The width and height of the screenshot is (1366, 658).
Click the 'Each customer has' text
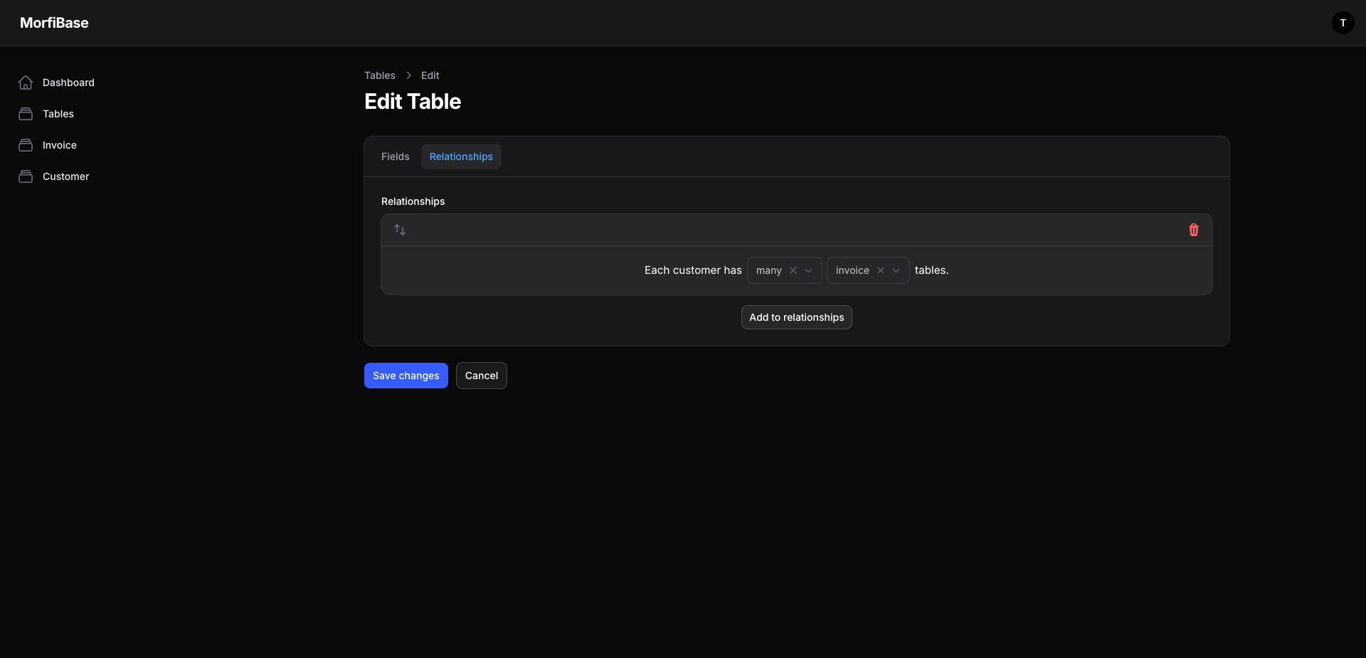[x=693, y=270]
